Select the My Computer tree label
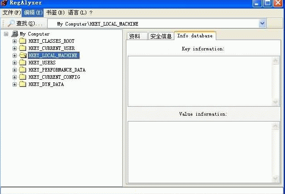The height and width of the screenshot is (194, 285). 35,34
